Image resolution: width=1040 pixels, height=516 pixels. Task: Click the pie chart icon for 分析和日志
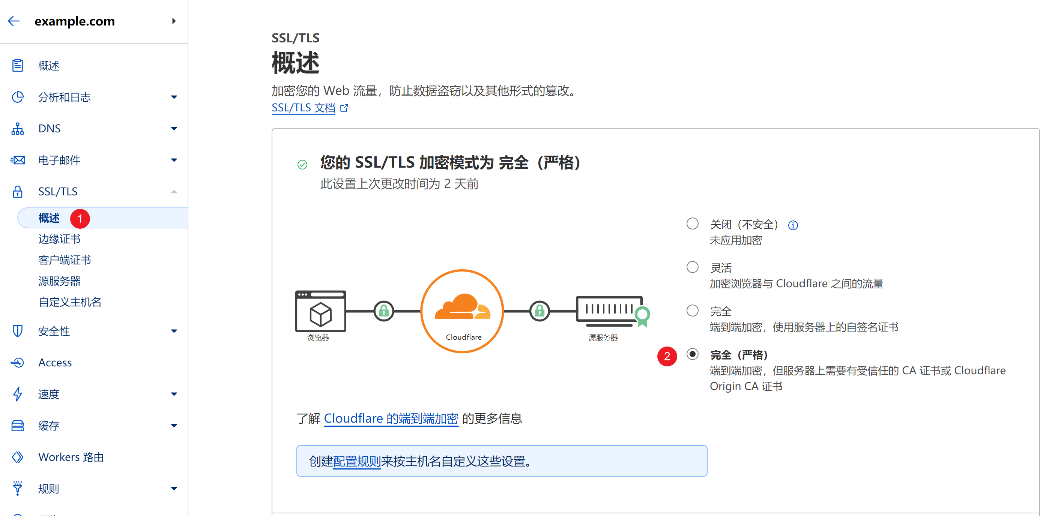point(17,97)
